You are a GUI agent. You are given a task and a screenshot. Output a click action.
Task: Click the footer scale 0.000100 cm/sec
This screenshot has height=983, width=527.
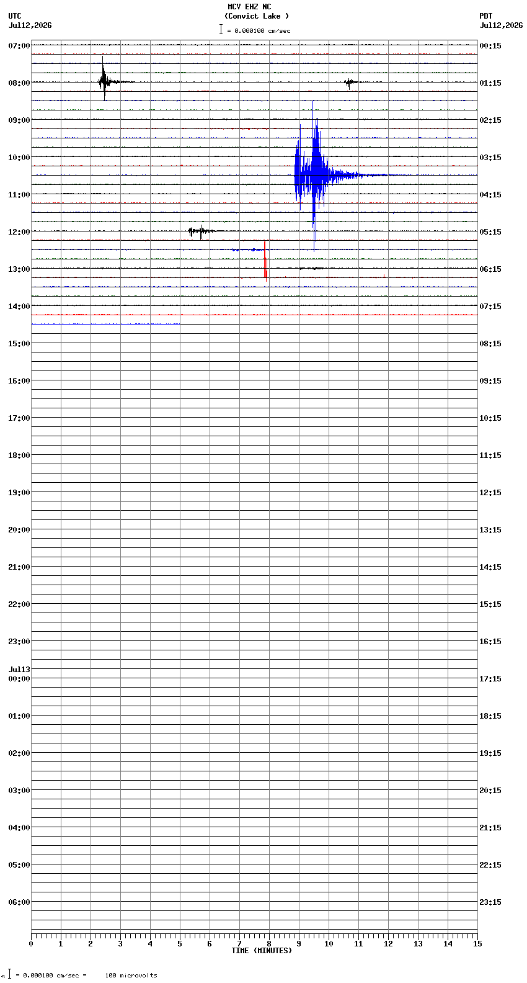point(51,976)
